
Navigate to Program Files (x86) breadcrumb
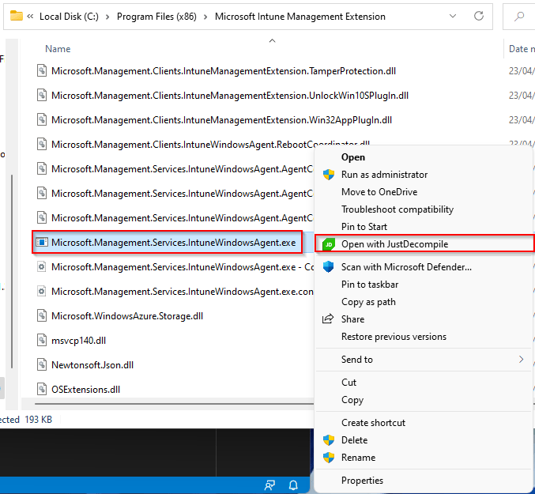point(156,16)
